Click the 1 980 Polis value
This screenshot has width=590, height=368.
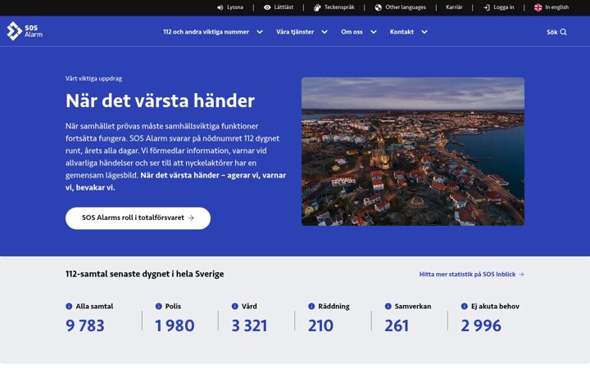tap(175, 325)
